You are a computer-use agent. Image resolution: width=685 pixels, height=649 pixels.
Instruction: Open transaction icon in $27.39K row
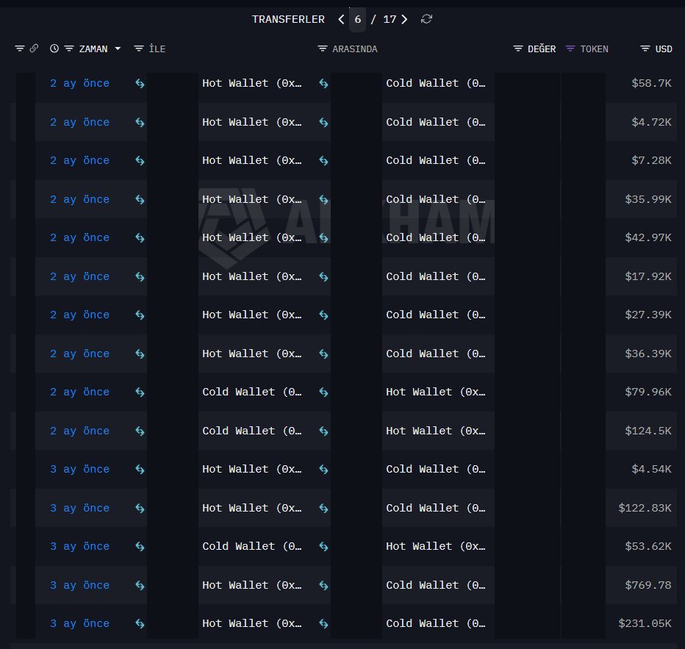[x=140, y=315]
